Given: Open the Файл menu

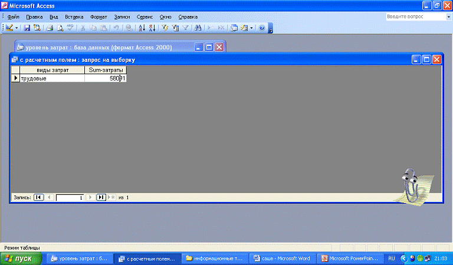Looking at the screenshot, I should (14, 17).
